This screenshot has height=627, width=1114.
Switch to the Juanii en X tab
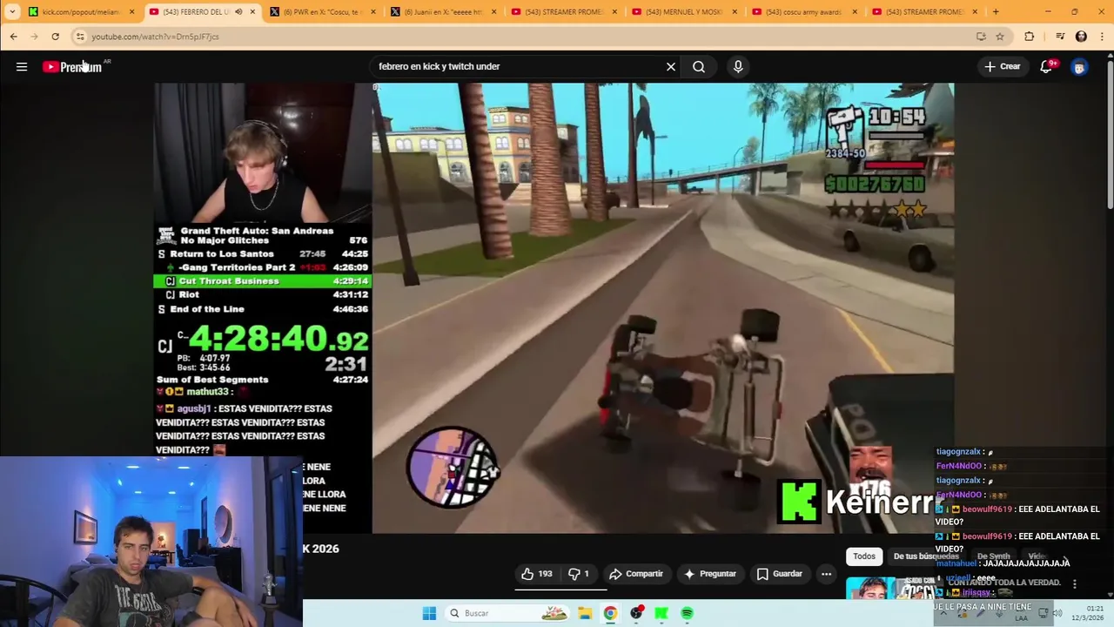443,12
